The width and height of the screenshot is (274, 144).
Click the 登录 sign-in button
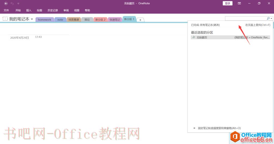pos(227,3)
